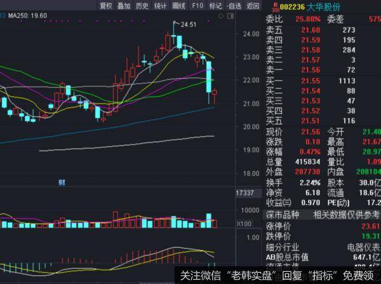Click the 深市品种 section header
Screen dimensions: 381x284
click(283, 215)
